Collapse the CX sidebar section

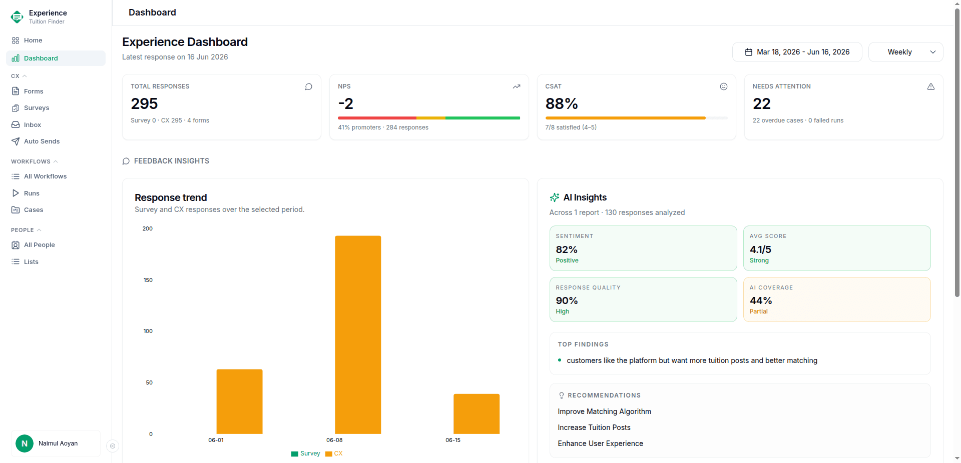tap(19, 76)
